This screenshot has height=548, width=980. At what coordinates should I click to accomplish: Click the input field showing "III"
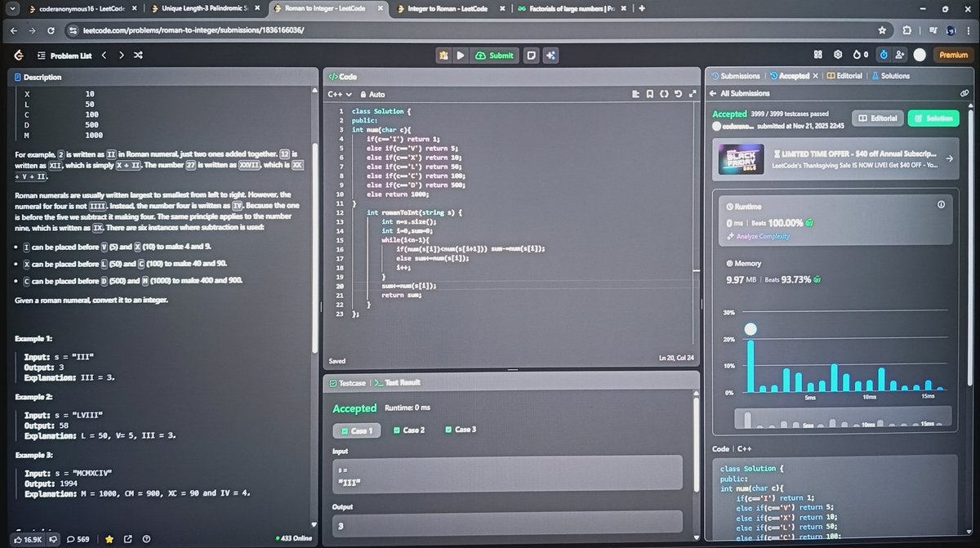(507, 475)
